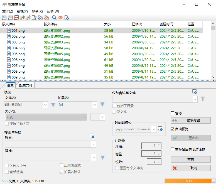Enable the 暂停 checkbox

point(173,113)
